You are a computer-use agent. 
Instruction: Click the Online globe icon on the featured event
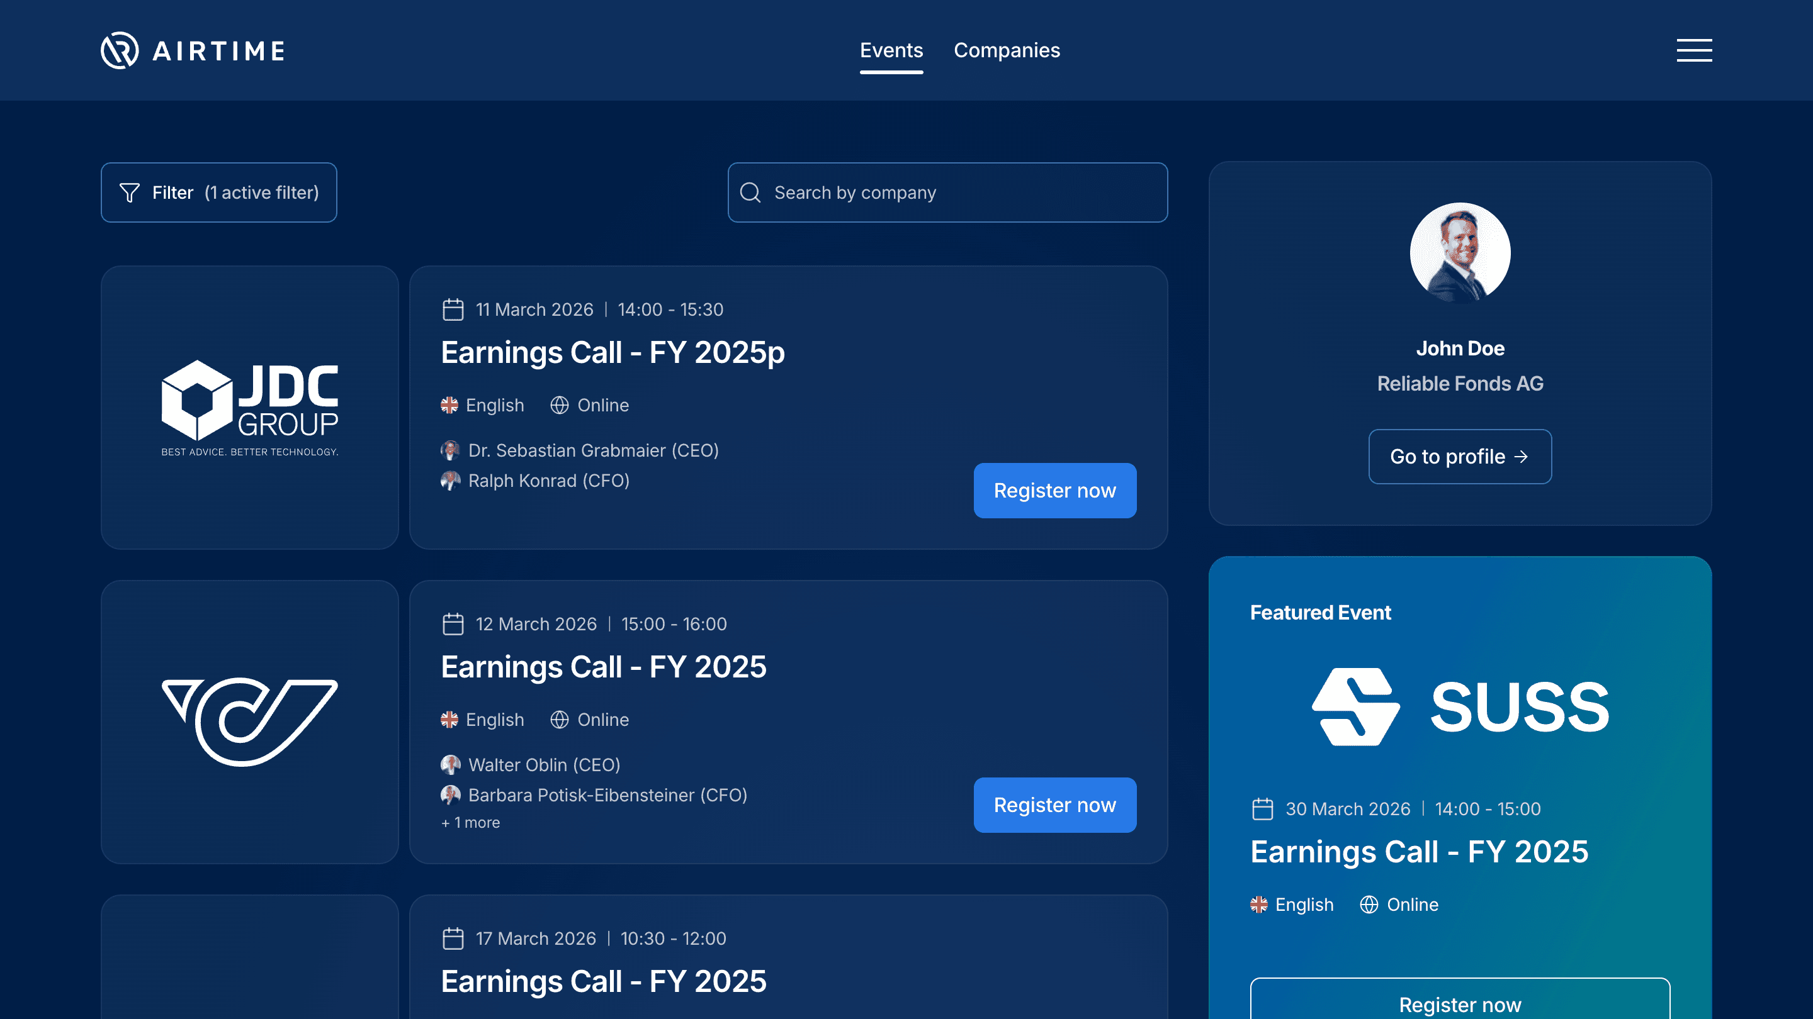1369,905
